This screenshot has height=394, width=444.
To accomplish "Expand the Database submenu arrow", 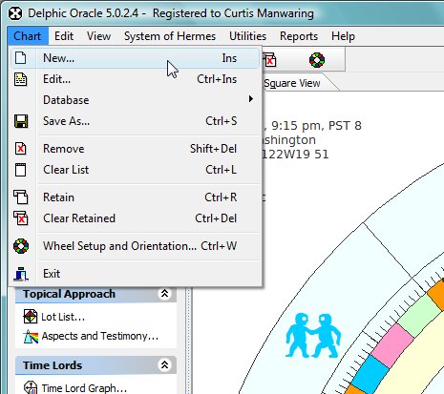I will click(x=251, y=99).
